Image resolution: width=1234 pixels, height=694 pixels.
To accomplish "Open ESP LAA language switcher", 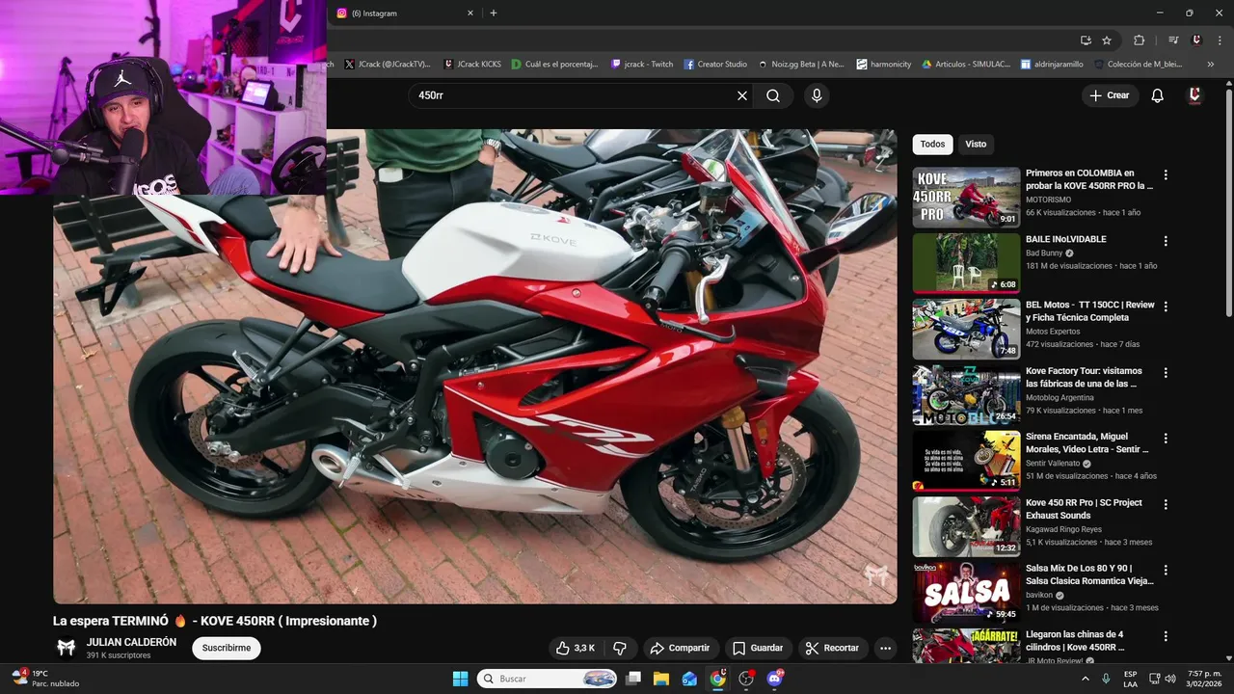I will [1130, 679].
